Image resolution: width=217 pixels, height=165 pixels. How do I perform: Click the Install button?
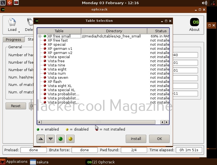136,139
